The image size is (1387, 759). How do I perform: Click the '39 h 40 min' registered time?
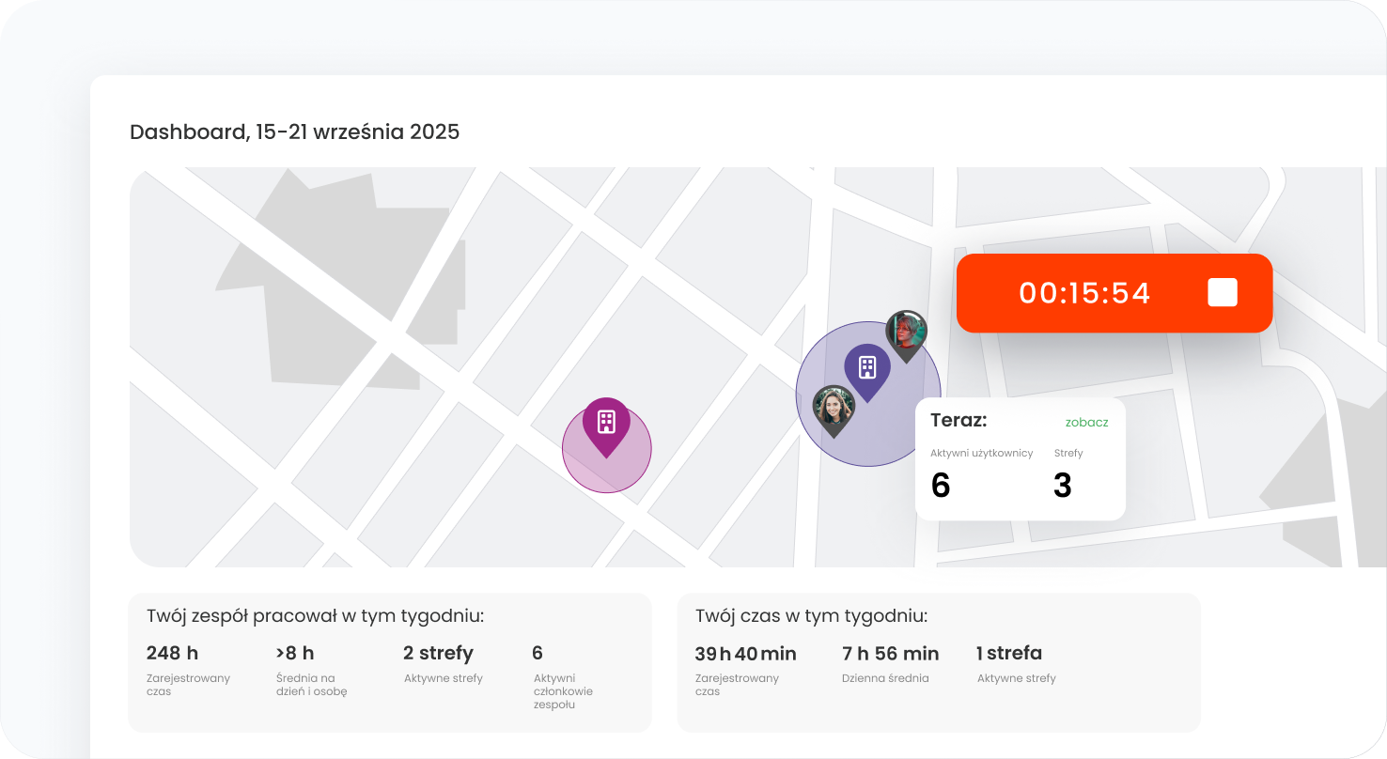click(745, 653)
